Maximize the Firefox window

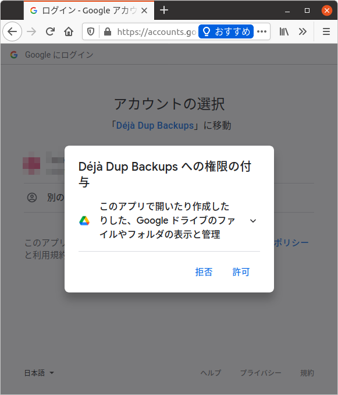pyautogui.click(x=307, y=10)
